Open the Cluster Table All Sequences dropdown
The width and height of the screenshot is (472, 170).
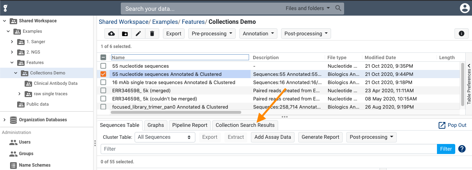coord(164,137)
